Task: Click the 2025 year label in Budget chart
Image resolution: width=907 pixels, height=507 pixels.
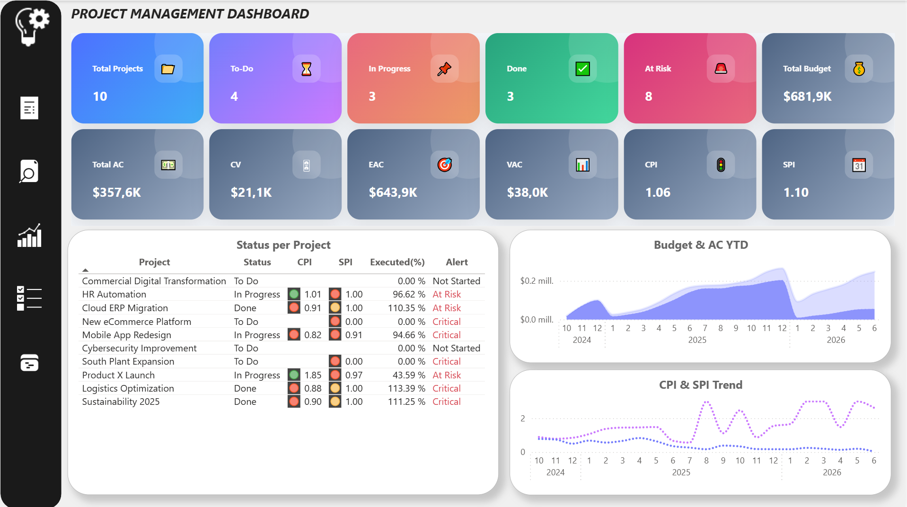Action: [697, 340]
